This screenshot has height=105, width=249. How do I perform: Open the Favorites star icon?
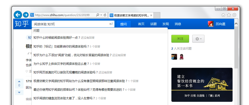(x=229, y=15)
